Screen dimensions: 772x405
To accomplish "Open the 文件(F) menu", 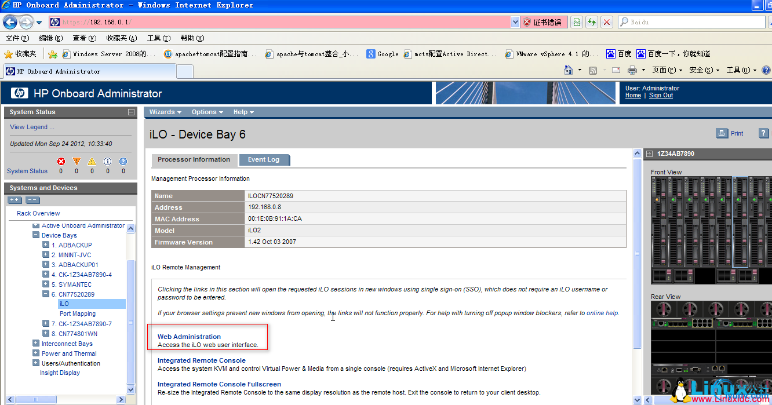I will [x=17, y=38].
